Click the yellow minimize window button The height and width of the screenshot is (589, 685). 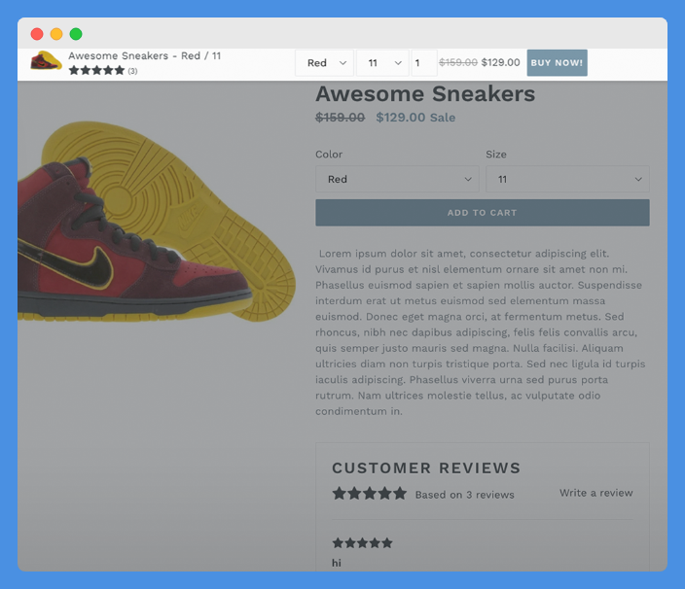coord(56,34)
